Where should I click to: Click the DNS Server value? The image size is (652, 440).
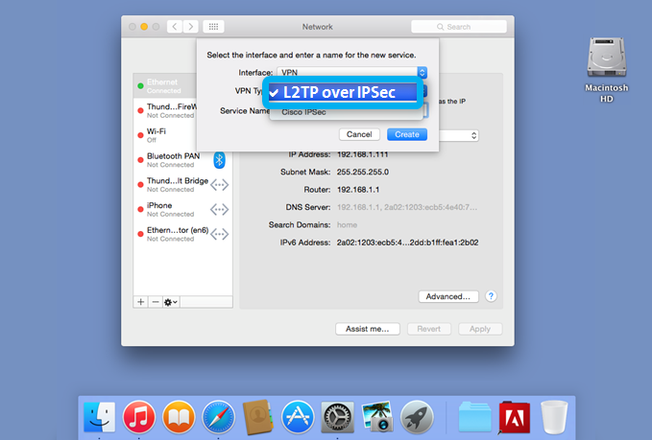[x=407, y=207]
